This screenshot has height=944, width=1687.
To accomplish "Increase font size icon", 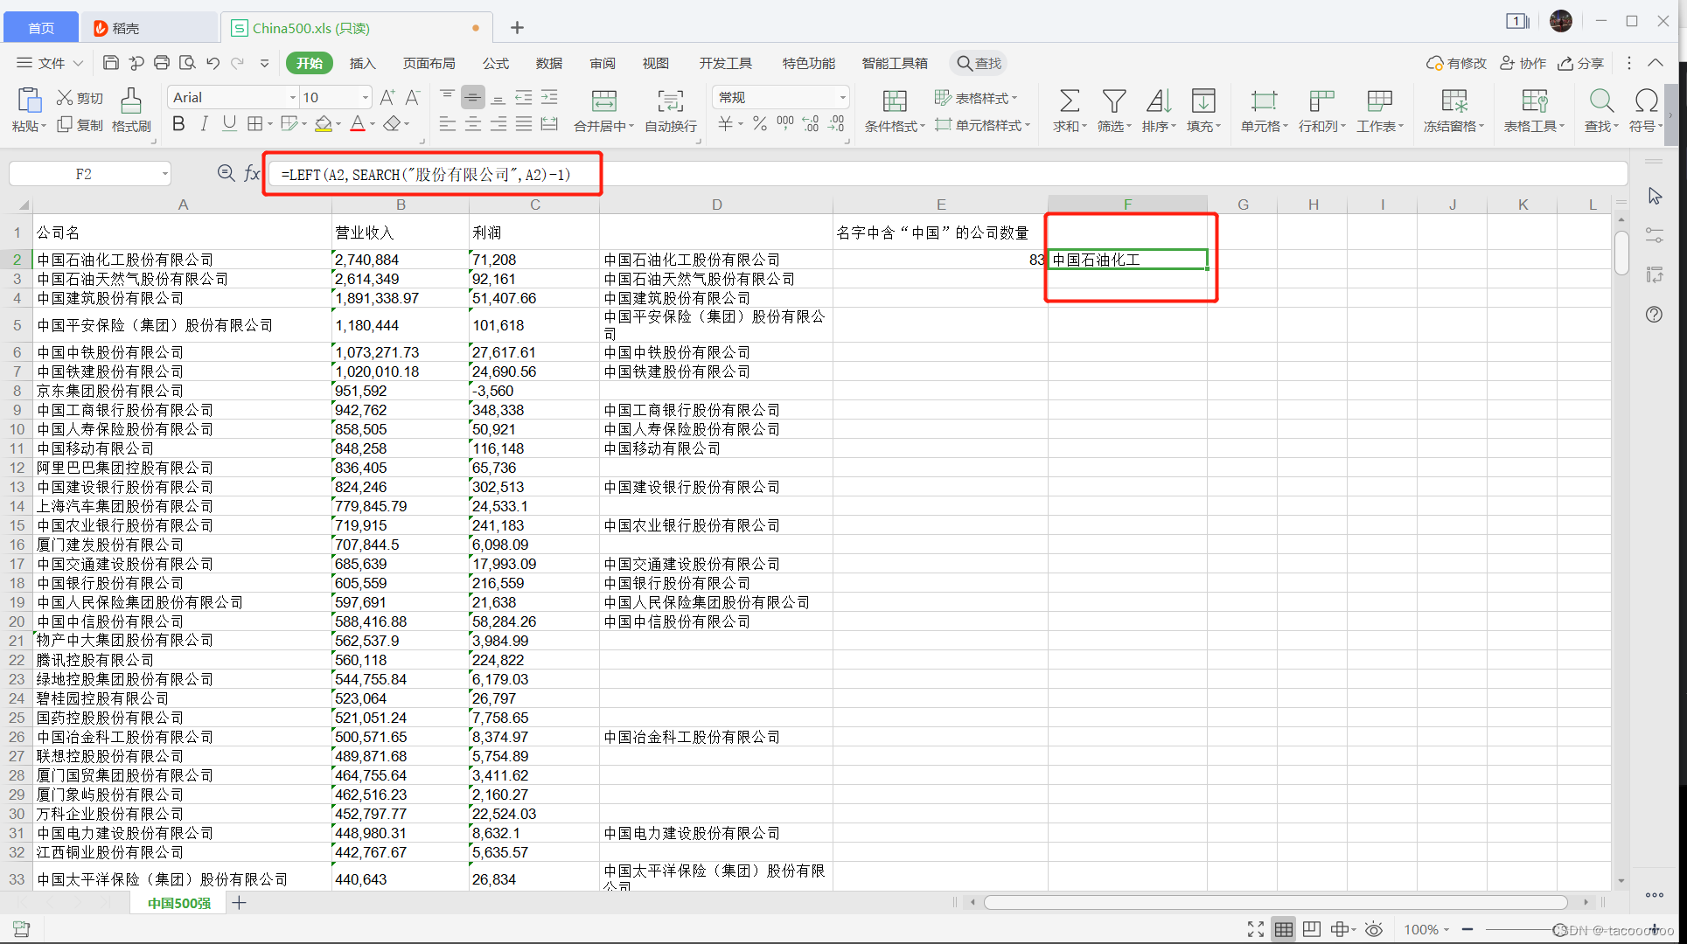I will click(x=387, y=97).
